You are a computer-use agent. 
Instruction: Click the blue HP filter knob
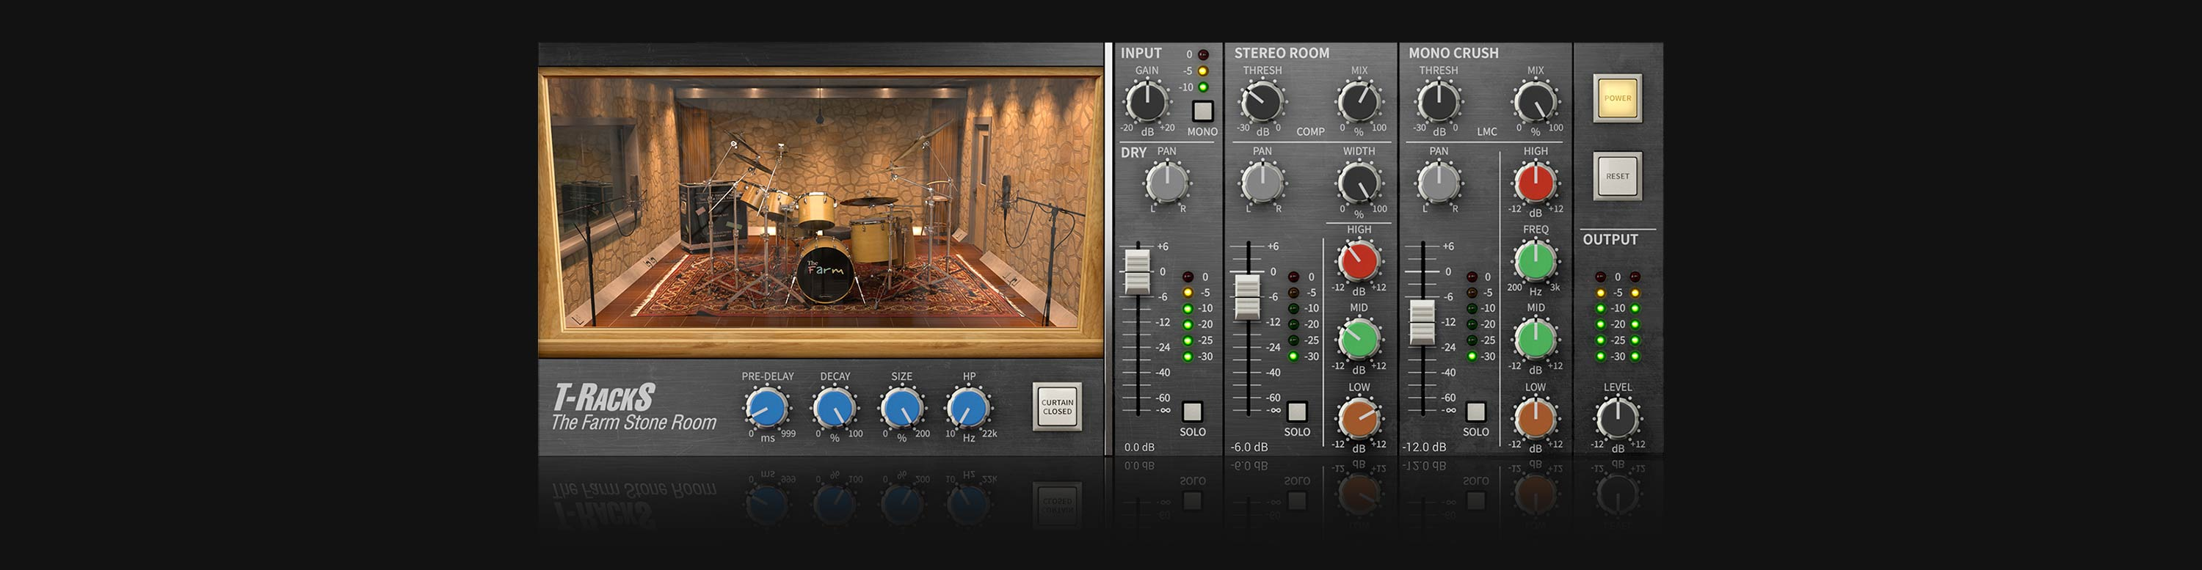(x=967, y=408)
